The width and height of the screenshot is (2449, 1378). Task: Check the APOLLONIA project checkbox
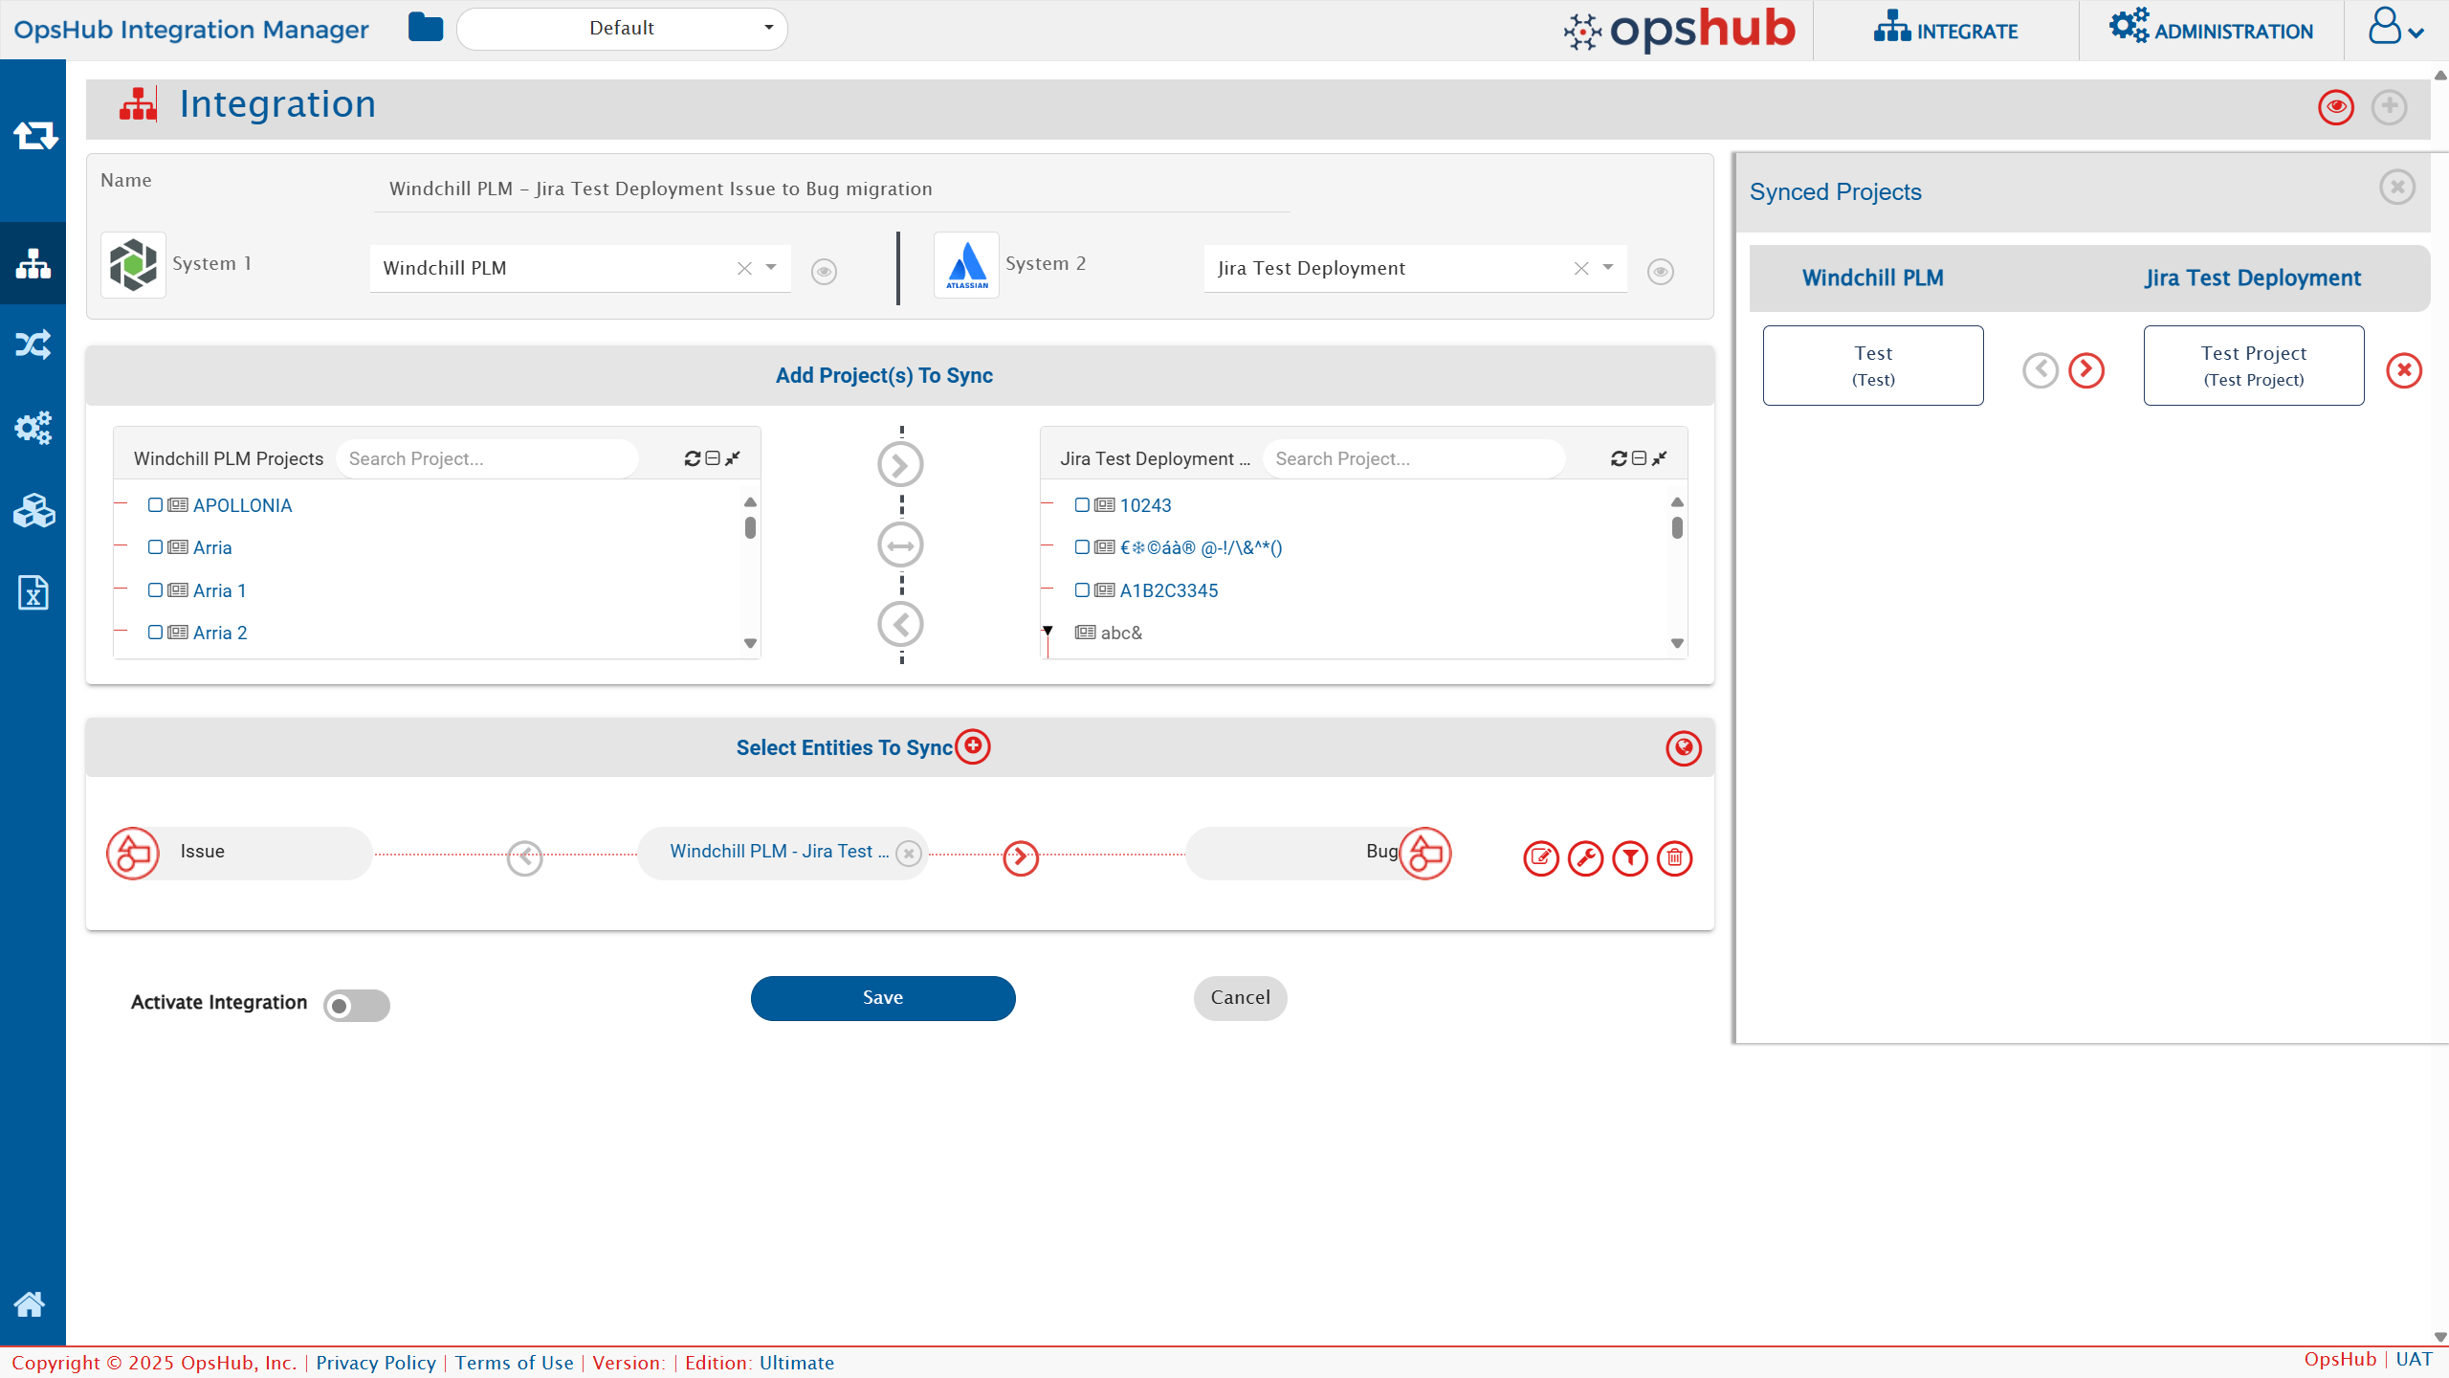pos(156,505)
